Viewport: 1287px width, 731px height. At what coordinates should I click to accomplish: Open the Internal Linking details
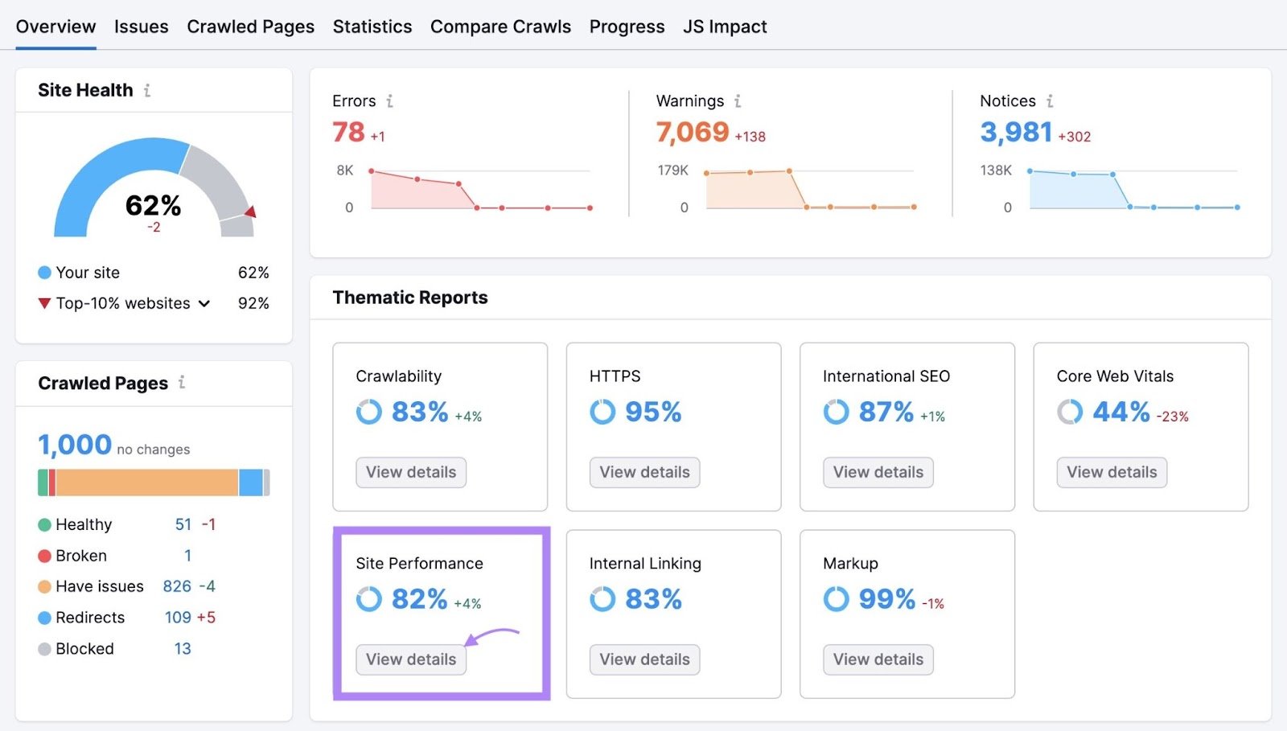tap(643, 659)
